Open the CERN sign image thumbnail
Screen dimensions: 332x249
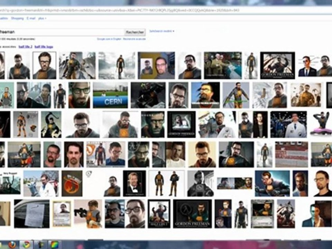coord(110,95)
